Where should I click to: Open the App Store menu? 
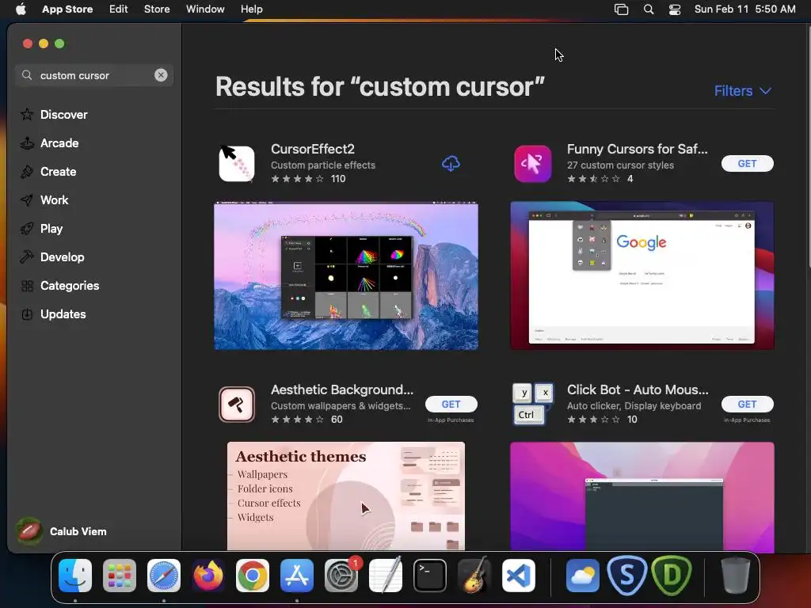coord(67,9)
